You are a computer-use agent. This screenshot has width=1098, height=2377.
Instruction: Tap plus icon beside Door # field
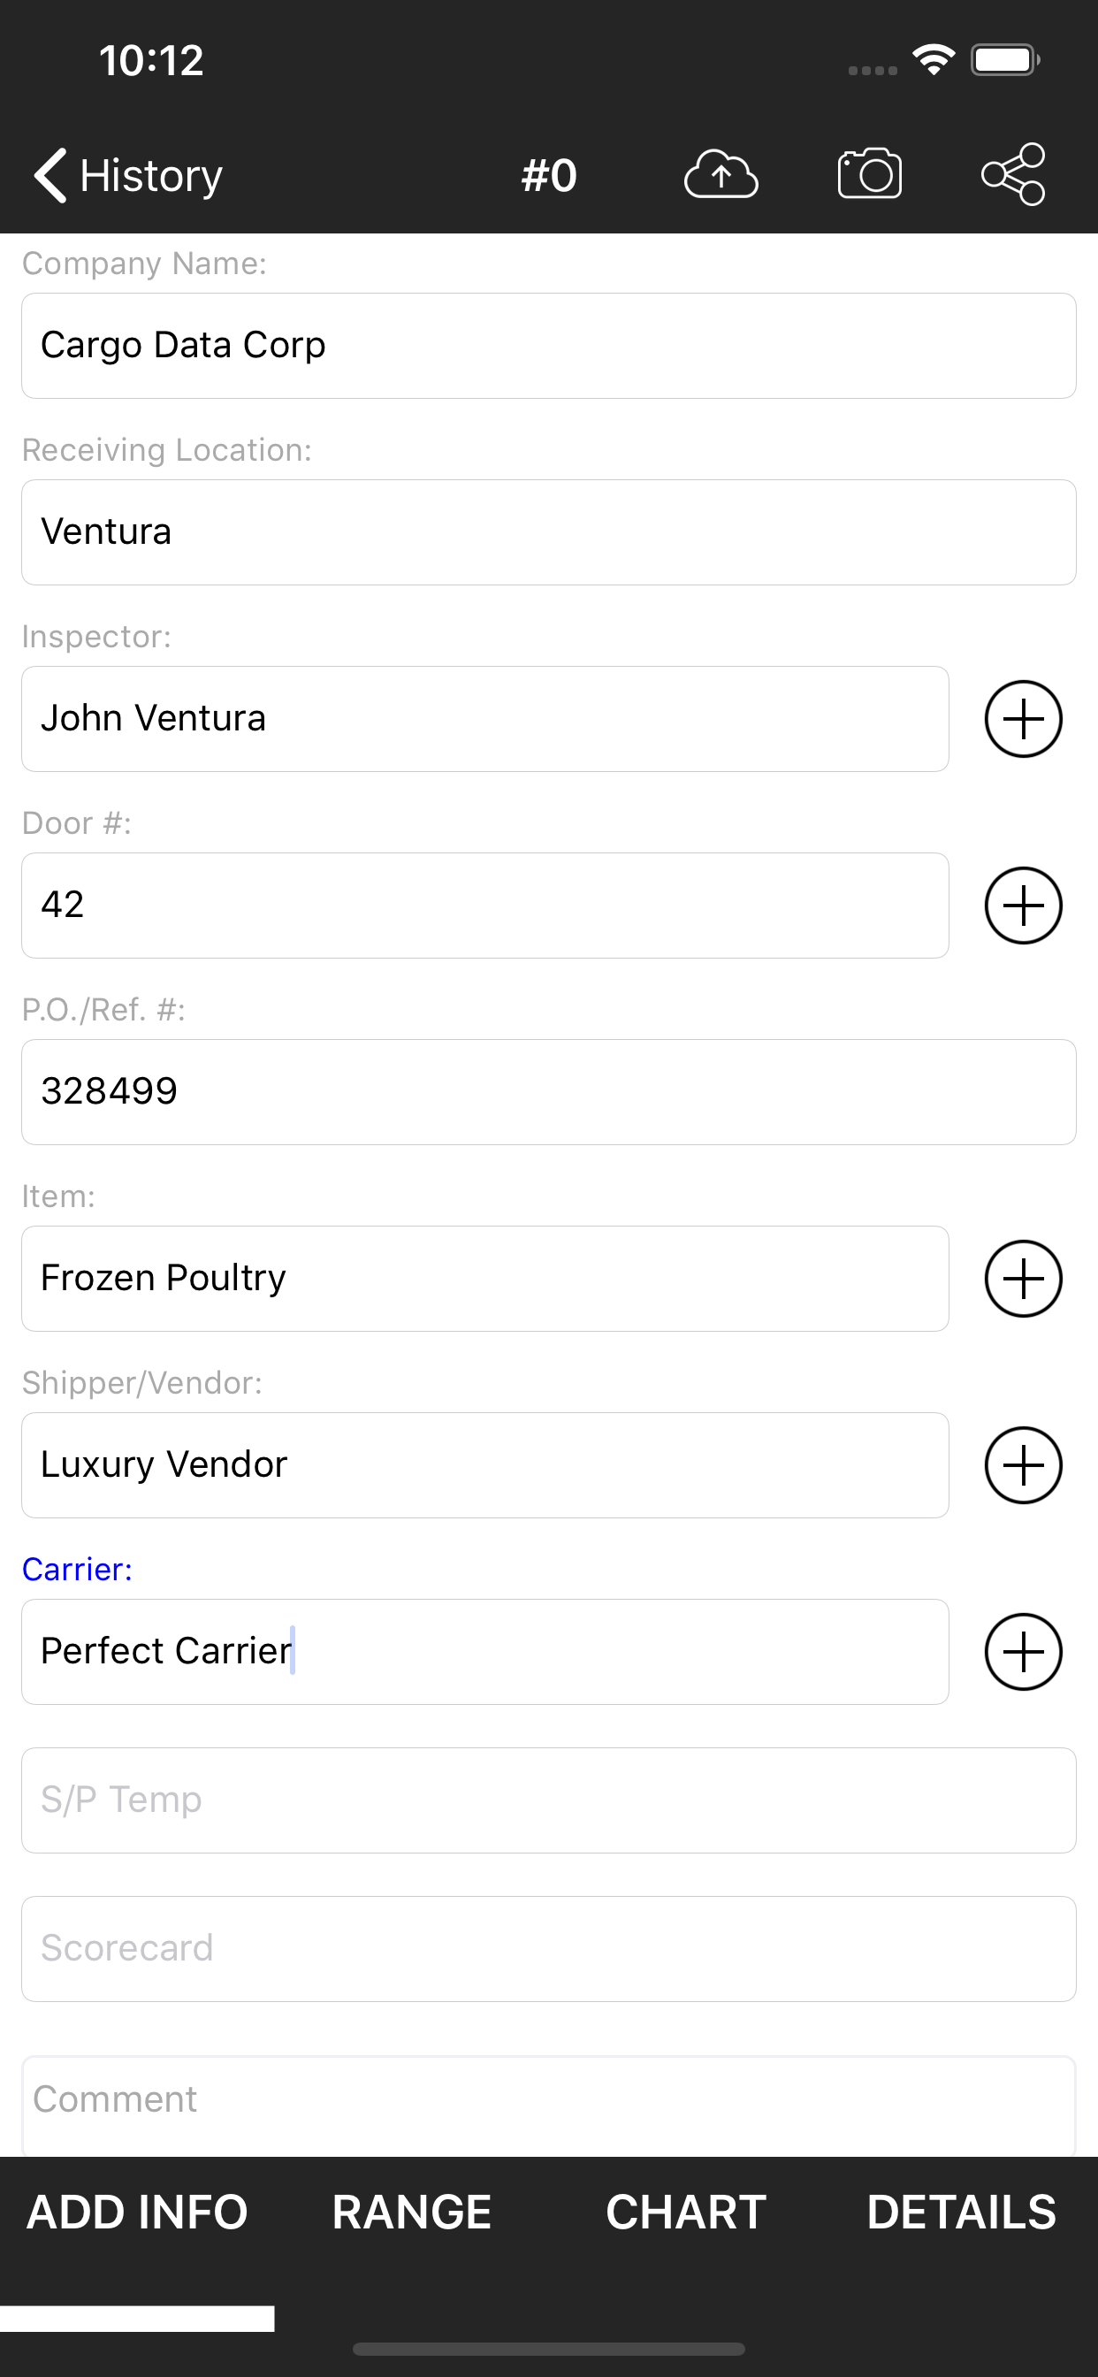coord(1023,906)
